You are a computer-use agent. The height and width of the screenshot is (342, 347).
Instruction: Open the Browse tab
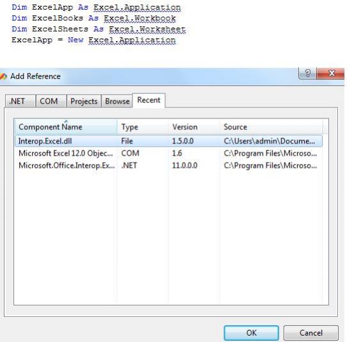(117, 101)
